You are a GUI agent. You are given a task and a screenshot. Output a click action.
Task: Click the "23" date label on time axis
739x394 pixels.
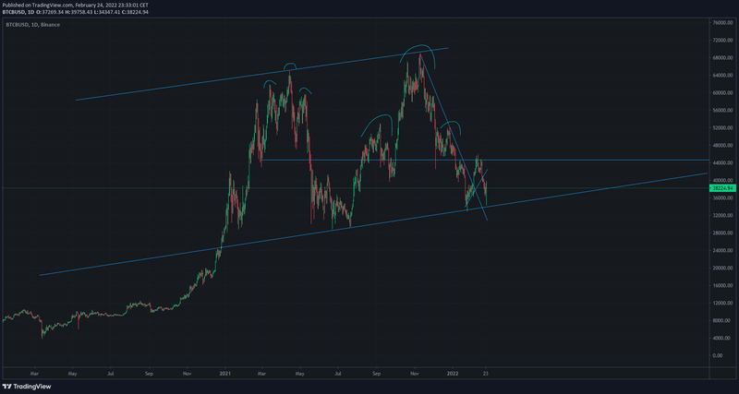(x=486, y=372)
